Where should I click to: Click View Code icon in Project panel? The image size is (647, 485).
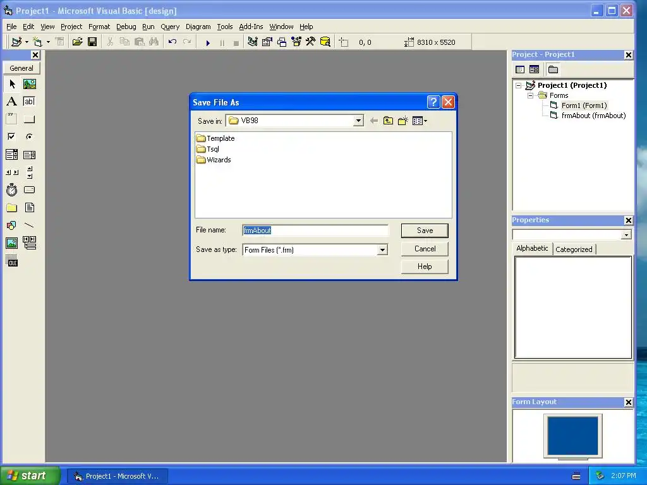(x=520, y=69)
